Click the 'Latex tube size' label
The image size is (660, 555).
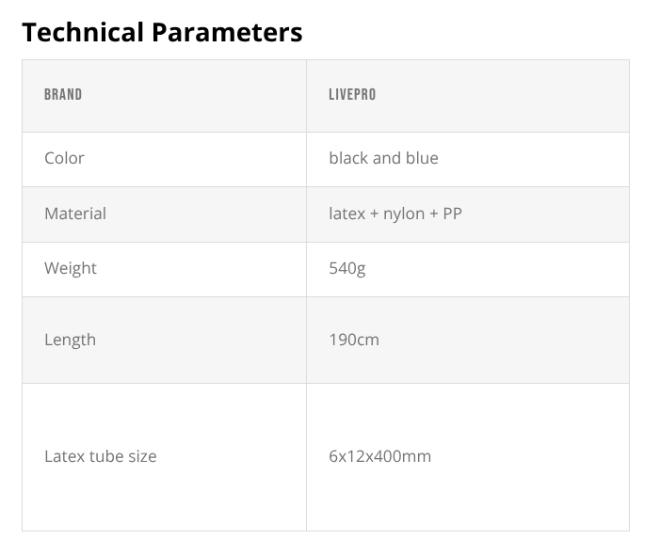[x=101, y=456]
